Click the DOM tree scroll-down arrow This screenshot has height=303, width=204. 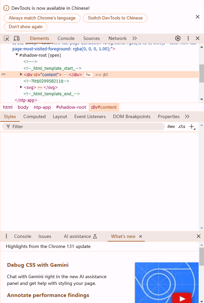202,99
